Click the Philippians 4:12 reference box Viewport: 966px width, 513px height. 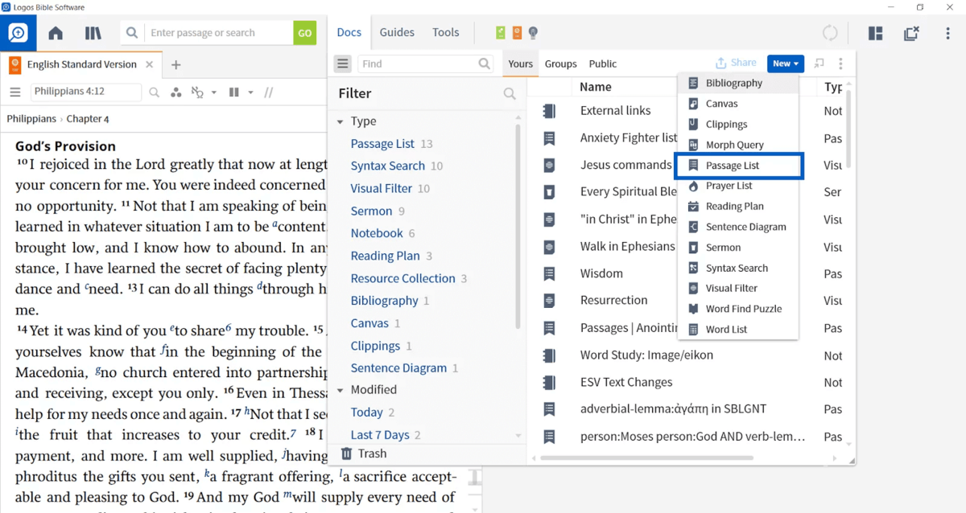[x=85, y=92]
